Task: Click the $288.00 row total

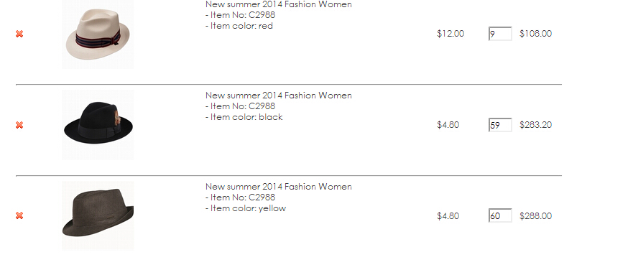Action: (x=536, y=216)
